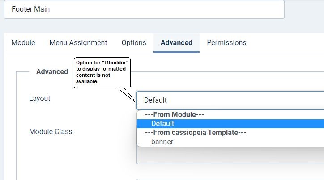Click the Advanced fieldset legend
The height and width of the screenshot is (180, 324).
52,71
